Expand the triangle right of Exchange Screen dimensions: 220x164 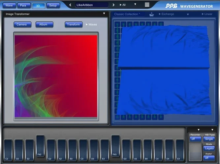[x=188, y=14]
